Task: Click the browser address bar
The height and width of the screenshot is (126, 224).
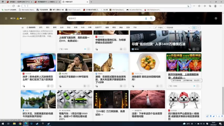Action: (x=106, y=6)
